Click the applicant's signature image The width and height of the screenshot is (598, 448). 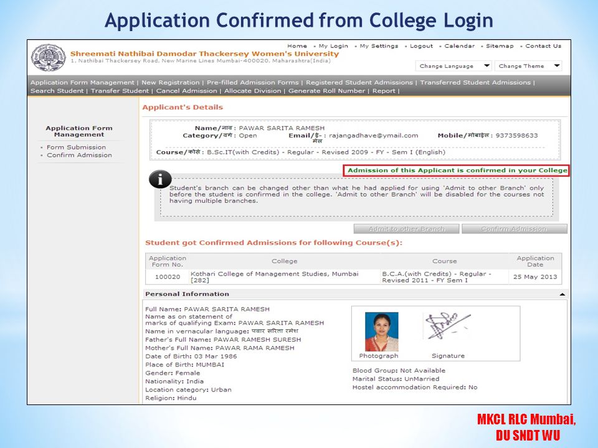click(x=446, y=326)
